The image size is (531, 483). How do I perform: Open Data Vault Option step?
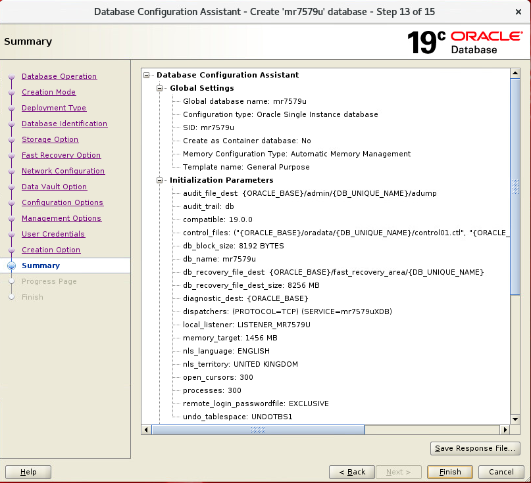(x=54, y=187)
